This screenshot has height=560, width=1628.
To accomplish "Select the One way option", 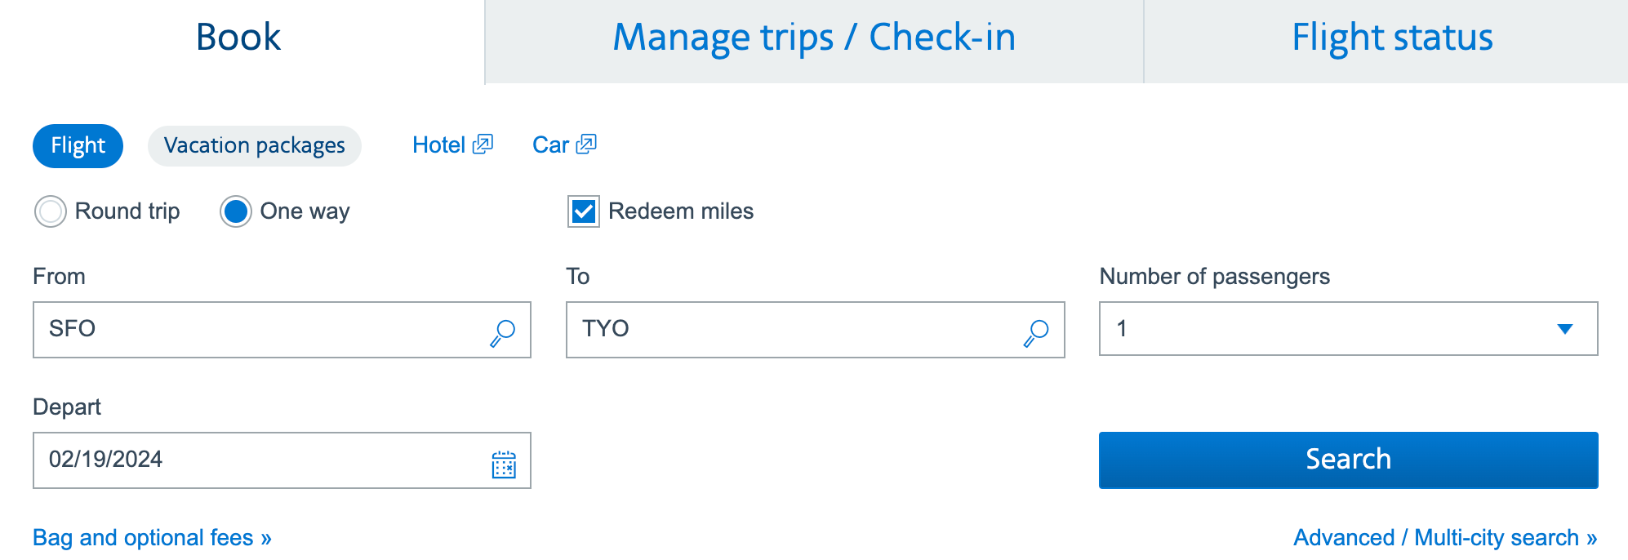I will 235,211.
